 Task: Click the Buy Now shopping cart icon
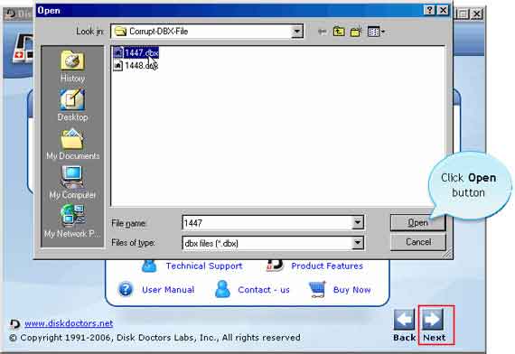point(317,289)
